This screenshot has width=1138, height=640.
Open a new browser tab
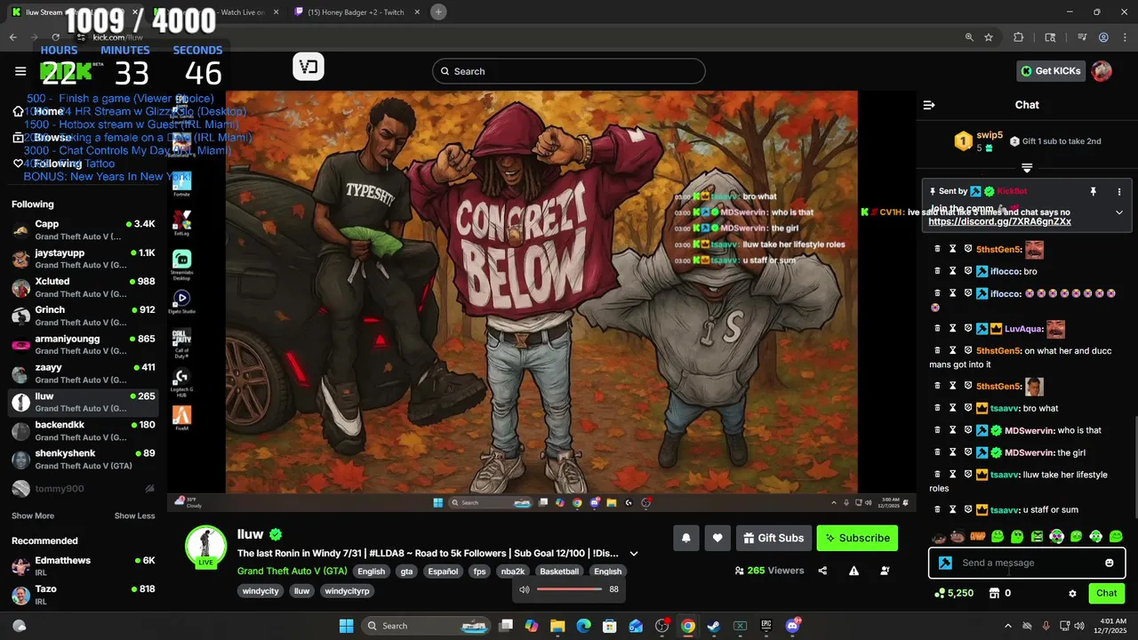click(x=438, y=12)
